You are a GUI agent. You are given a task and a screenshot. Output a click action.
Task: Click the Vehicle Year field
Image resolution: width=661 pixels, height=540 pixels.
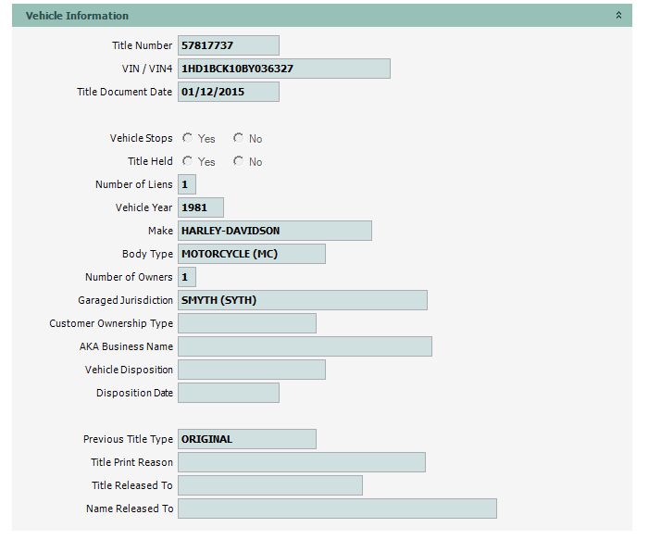click(x=200, y=207)
